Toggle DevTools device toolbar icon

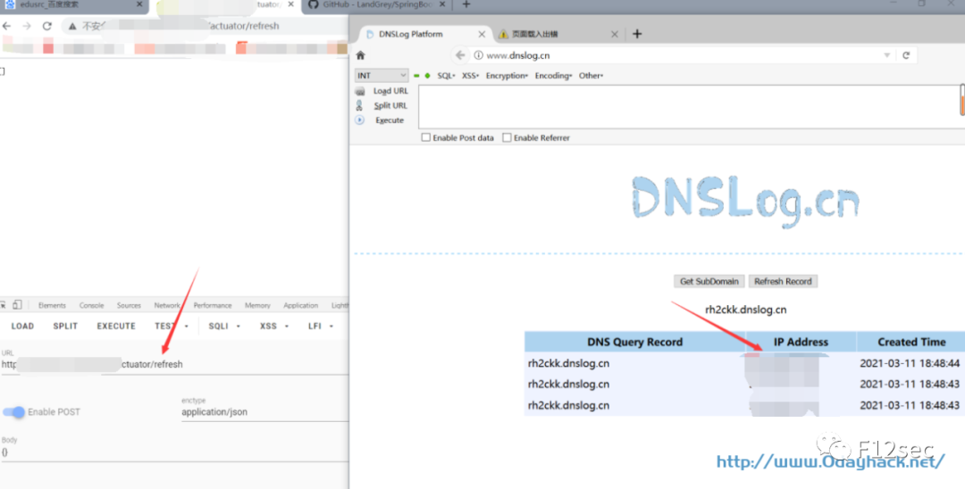pos(17,304)
